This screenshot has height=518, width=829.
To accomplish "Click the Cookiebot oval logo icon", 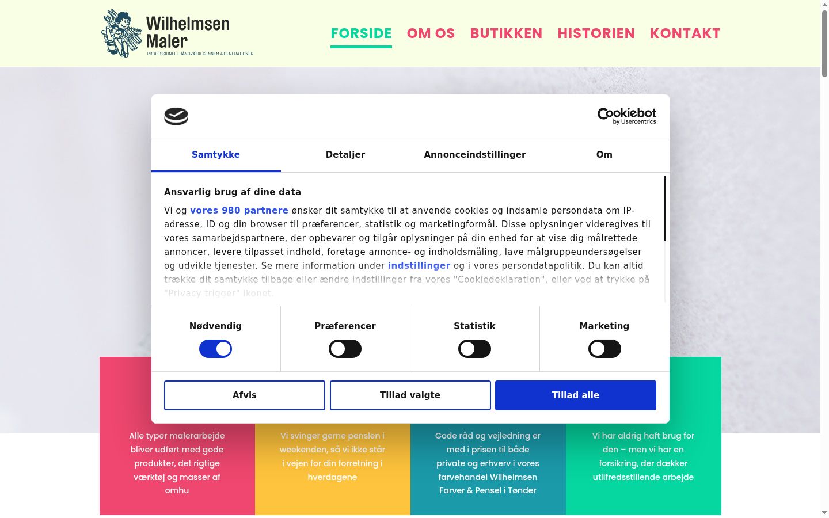I will pos(176,116).
